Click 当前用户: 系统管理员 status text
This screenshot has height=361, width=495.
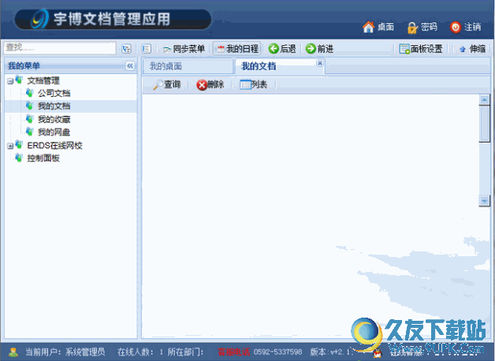(x=65, y=352)
